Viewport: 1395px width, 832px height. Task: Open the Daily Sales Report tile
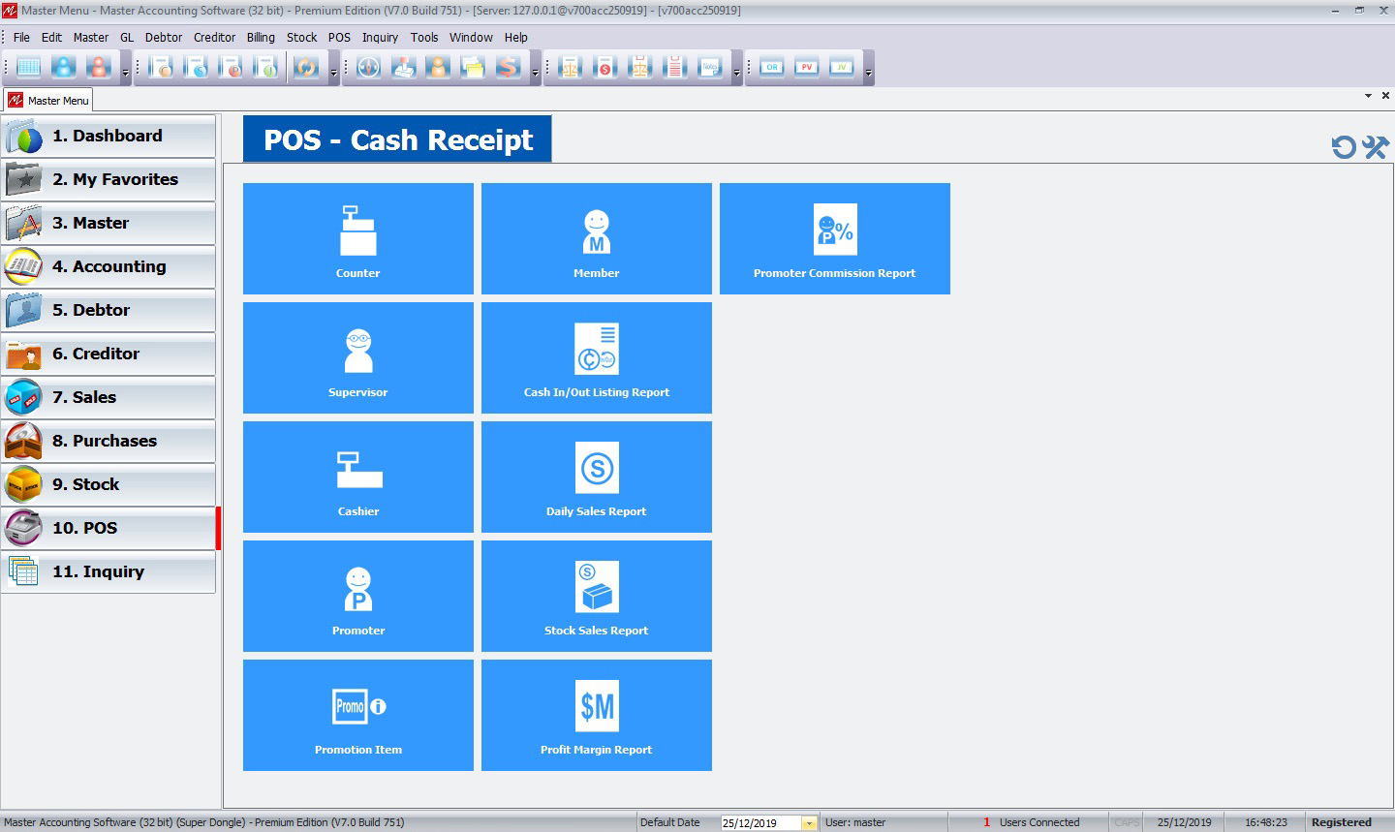[596, 477]
